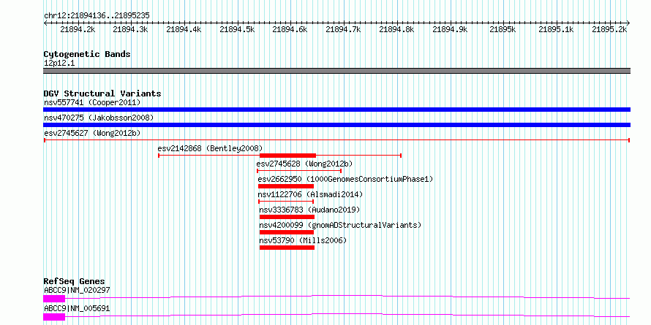Open nsv3336783 (Audano2019) variant label
Screen dimensions: 651x325
(x=309, y=210)
